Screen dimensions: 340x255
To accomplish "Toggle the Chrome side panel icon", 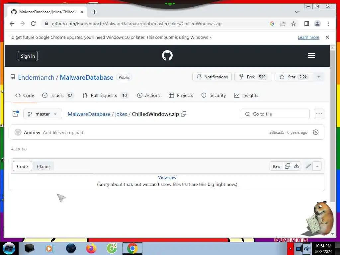I will point(306,24).
